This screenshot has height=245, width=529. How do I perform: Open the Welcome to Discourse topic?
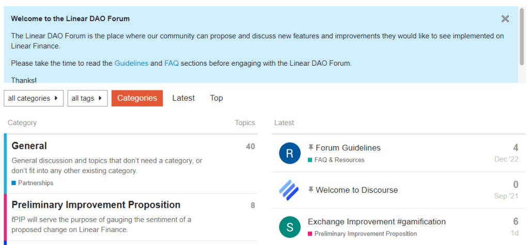point(356,190)
